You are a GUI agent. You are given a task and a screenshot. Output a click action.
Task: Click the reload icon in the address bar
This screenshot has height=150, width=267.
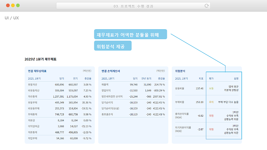point(207,6)
